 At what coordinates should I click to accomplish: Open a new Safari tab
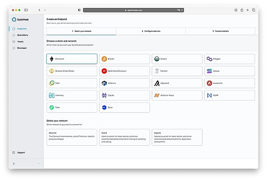(247, 10)
